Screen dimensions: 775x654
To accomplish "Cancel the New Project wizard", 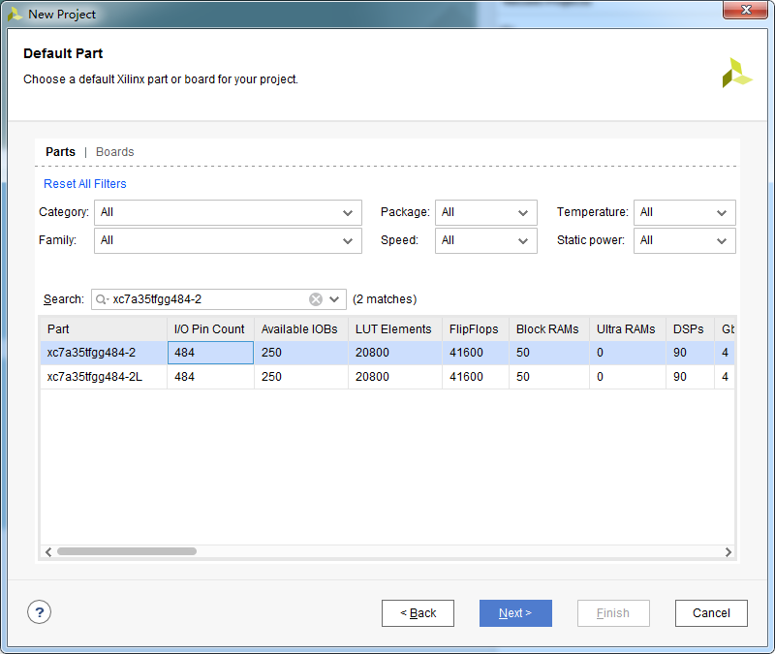I will click(x=711, y=612).
